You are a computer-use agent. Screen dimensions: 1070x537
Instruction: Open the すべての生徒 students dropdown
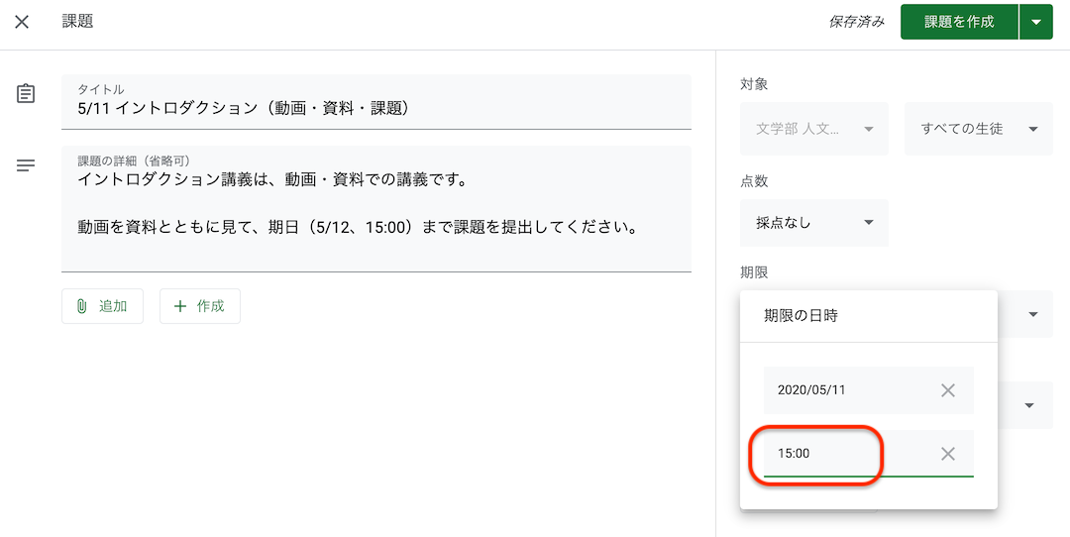pos(979,129)
